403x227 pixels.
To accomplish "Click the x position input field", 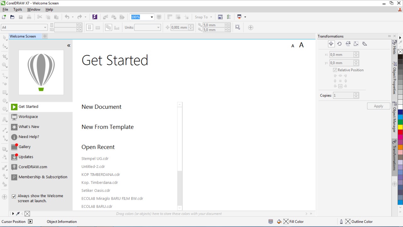I will (x=341, y=55).
